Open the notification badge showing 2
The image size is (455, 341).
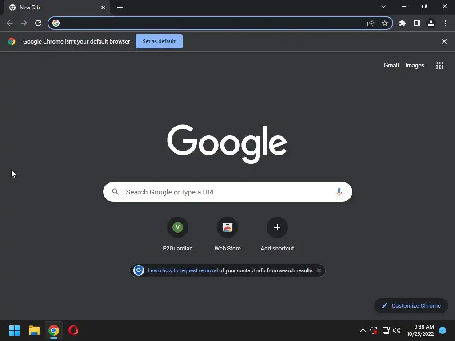coord(443,330)
